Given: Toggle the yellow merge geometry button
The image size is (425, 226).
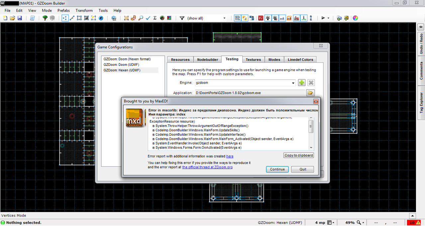Looking at the screenshot, I should tap(245, 18).
